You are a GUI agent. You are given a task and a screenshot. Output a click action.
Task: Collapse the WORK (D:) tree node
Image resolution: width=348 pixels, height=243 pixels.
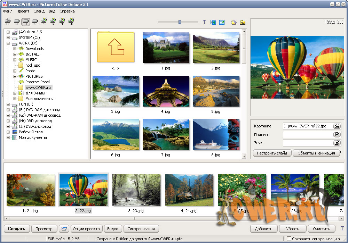coord(8,43)
